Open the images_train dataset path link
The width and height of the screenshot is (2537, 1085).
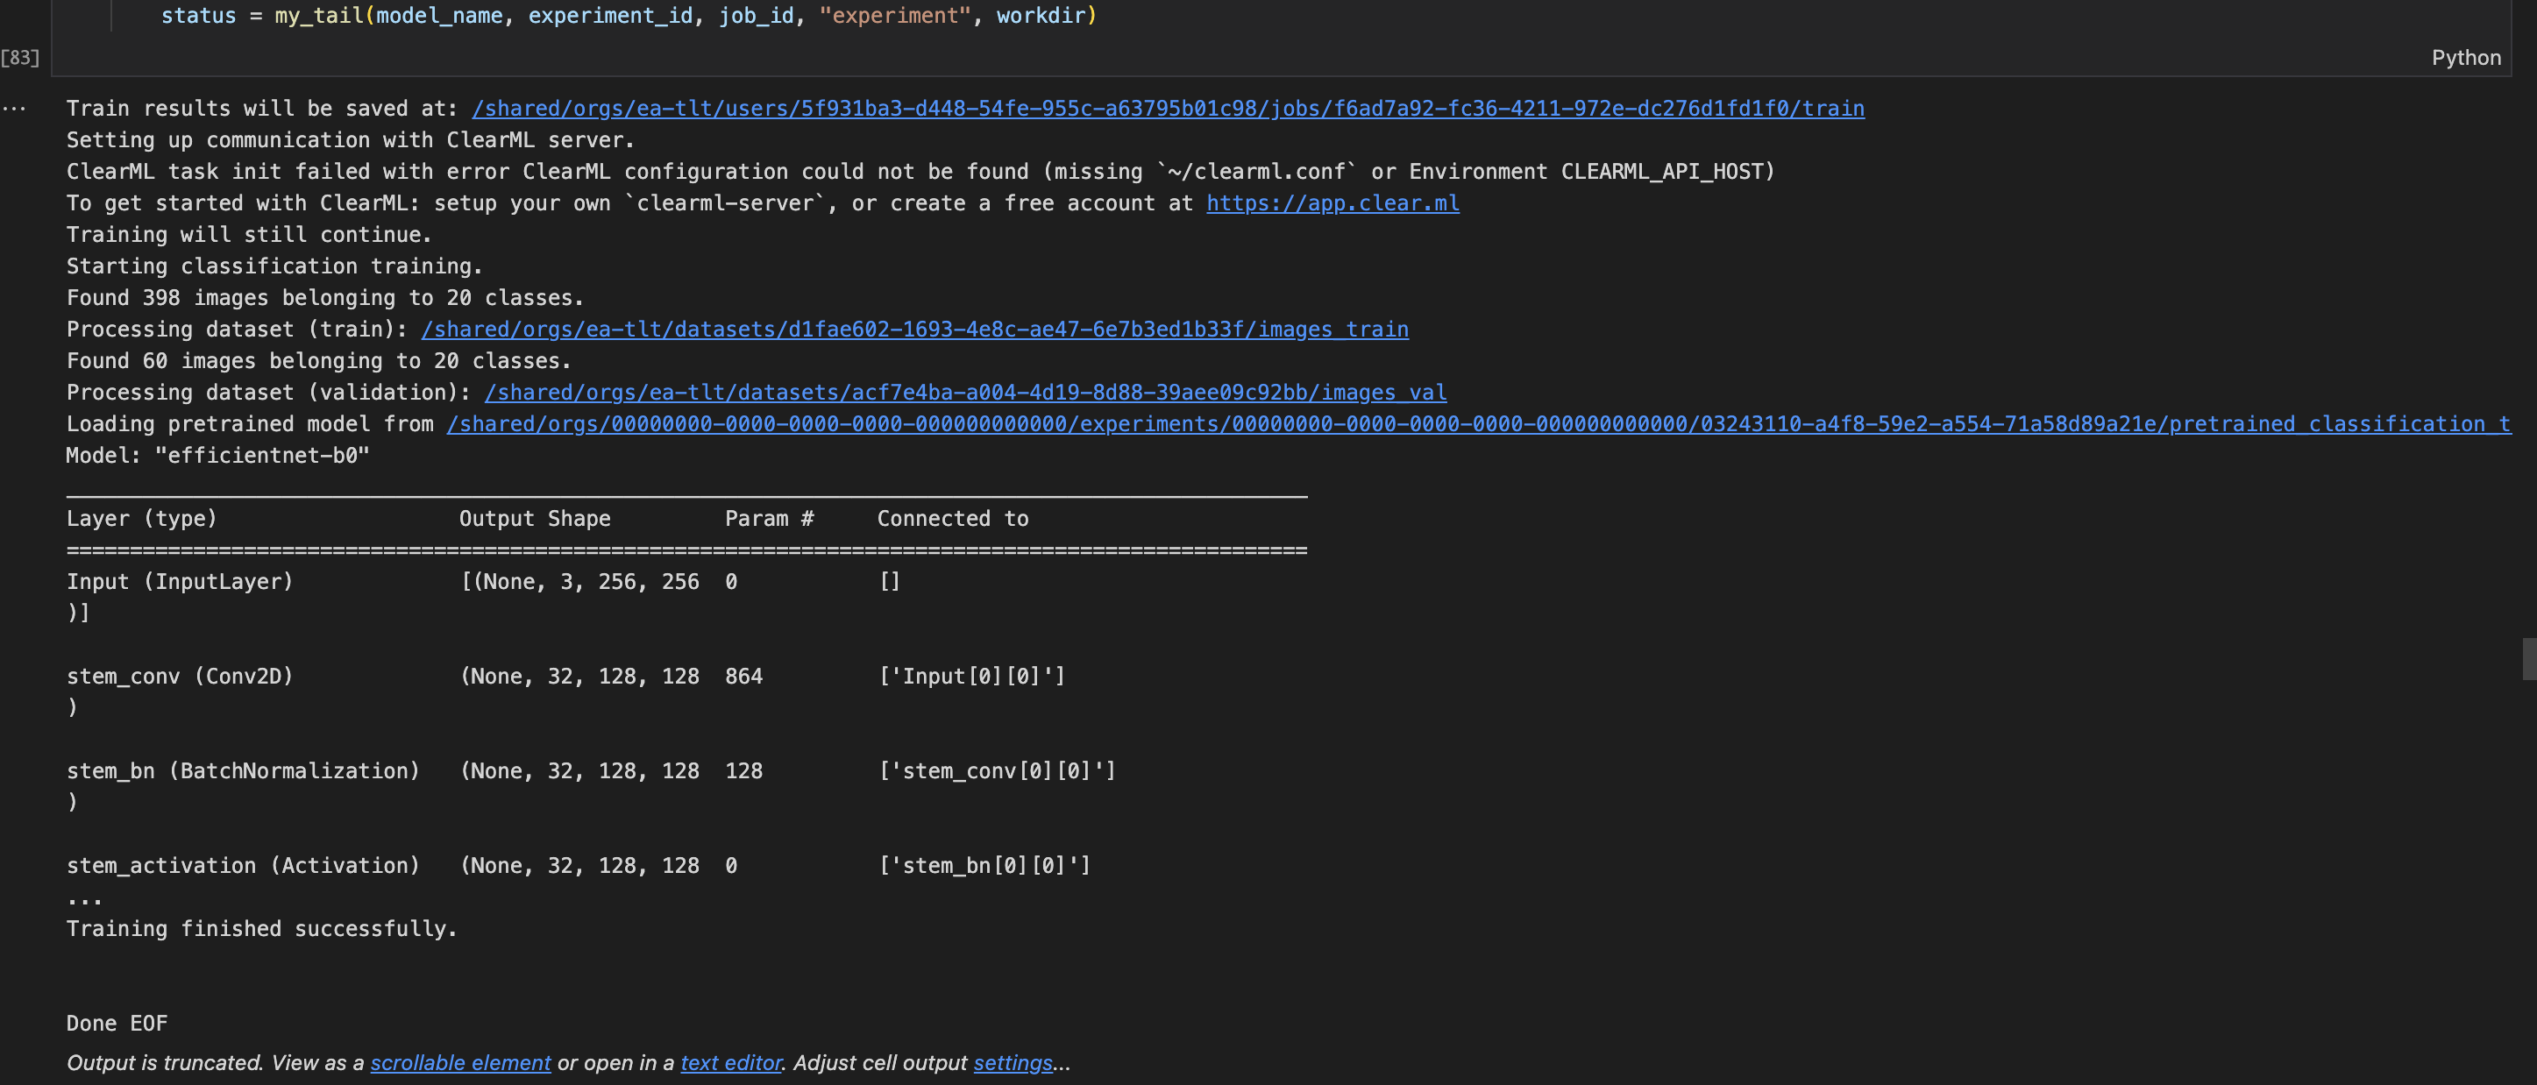[915, 329]
